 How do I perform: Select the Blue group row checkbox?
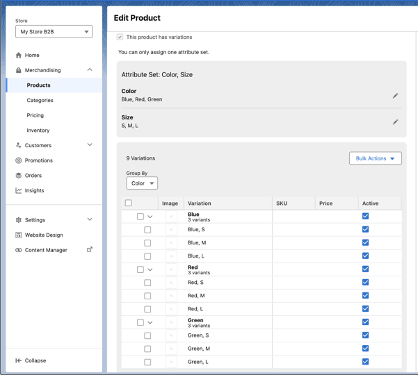[x=140, y=217]
